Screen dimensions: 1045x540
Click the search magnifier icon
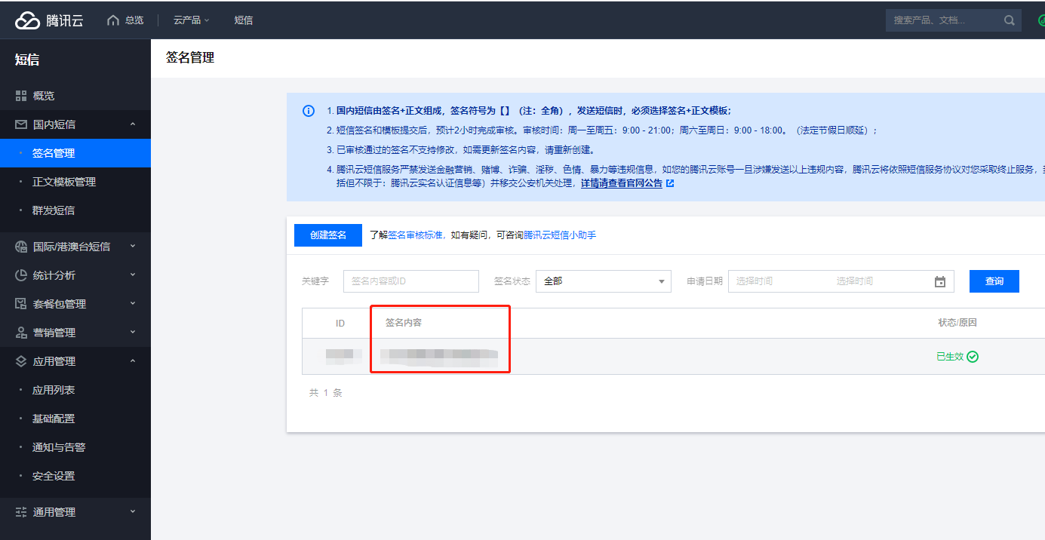tap(1010, 20)
